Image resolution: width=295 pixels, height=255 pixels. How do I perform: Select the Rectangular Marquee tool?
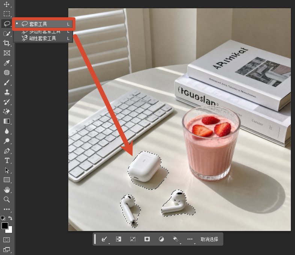tap(7, 14)
